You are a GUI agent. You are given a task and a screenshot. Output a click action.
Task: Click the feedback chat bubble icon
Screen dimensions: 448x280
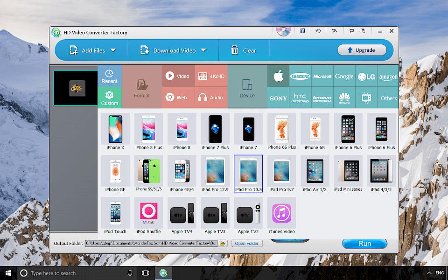coord(351,31)
